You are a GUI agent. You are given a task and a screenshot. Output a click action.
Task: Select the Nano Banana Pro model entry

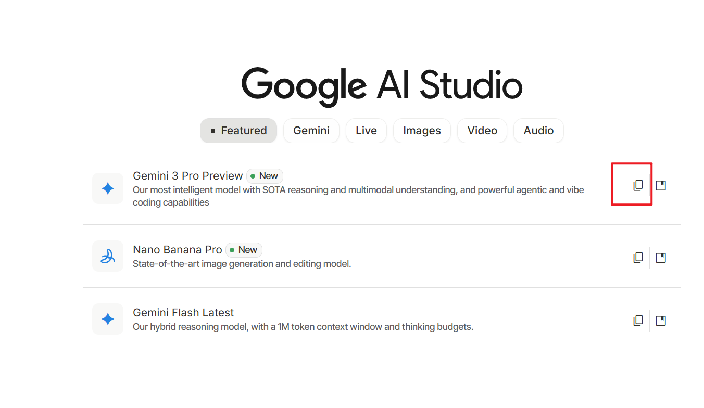[x=177, y=250]
